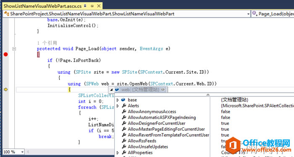Screen dimensions: 294x157
Task: Expand the Alerts property node
Action: pyautogui.click(x=118, y=106)
